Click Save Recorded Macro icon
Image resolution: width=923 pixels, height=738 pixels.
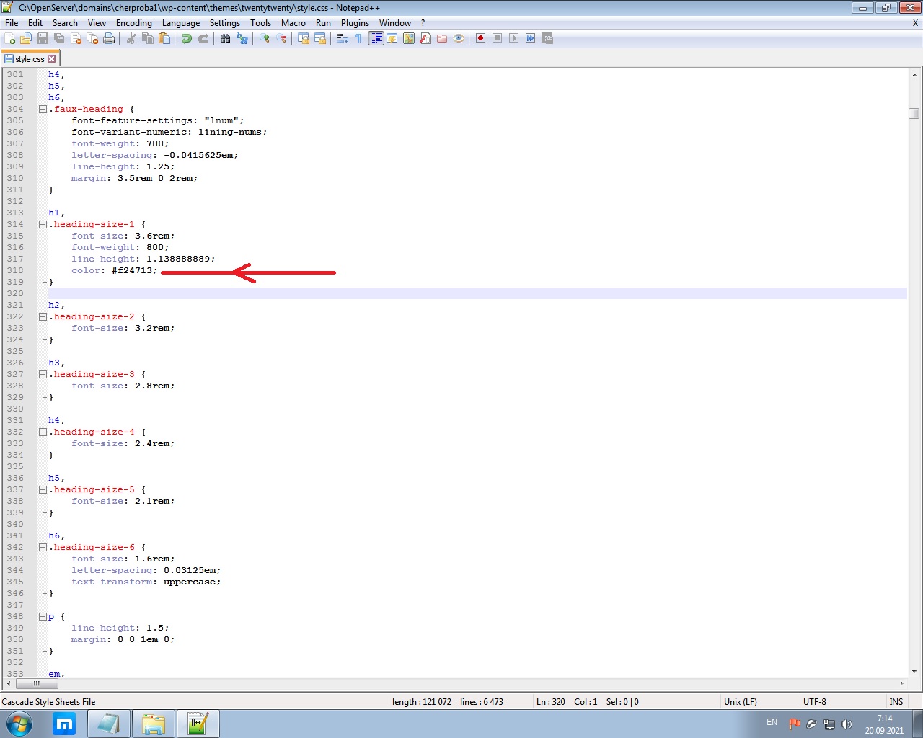pyautogui.click(x=547, y=38)
